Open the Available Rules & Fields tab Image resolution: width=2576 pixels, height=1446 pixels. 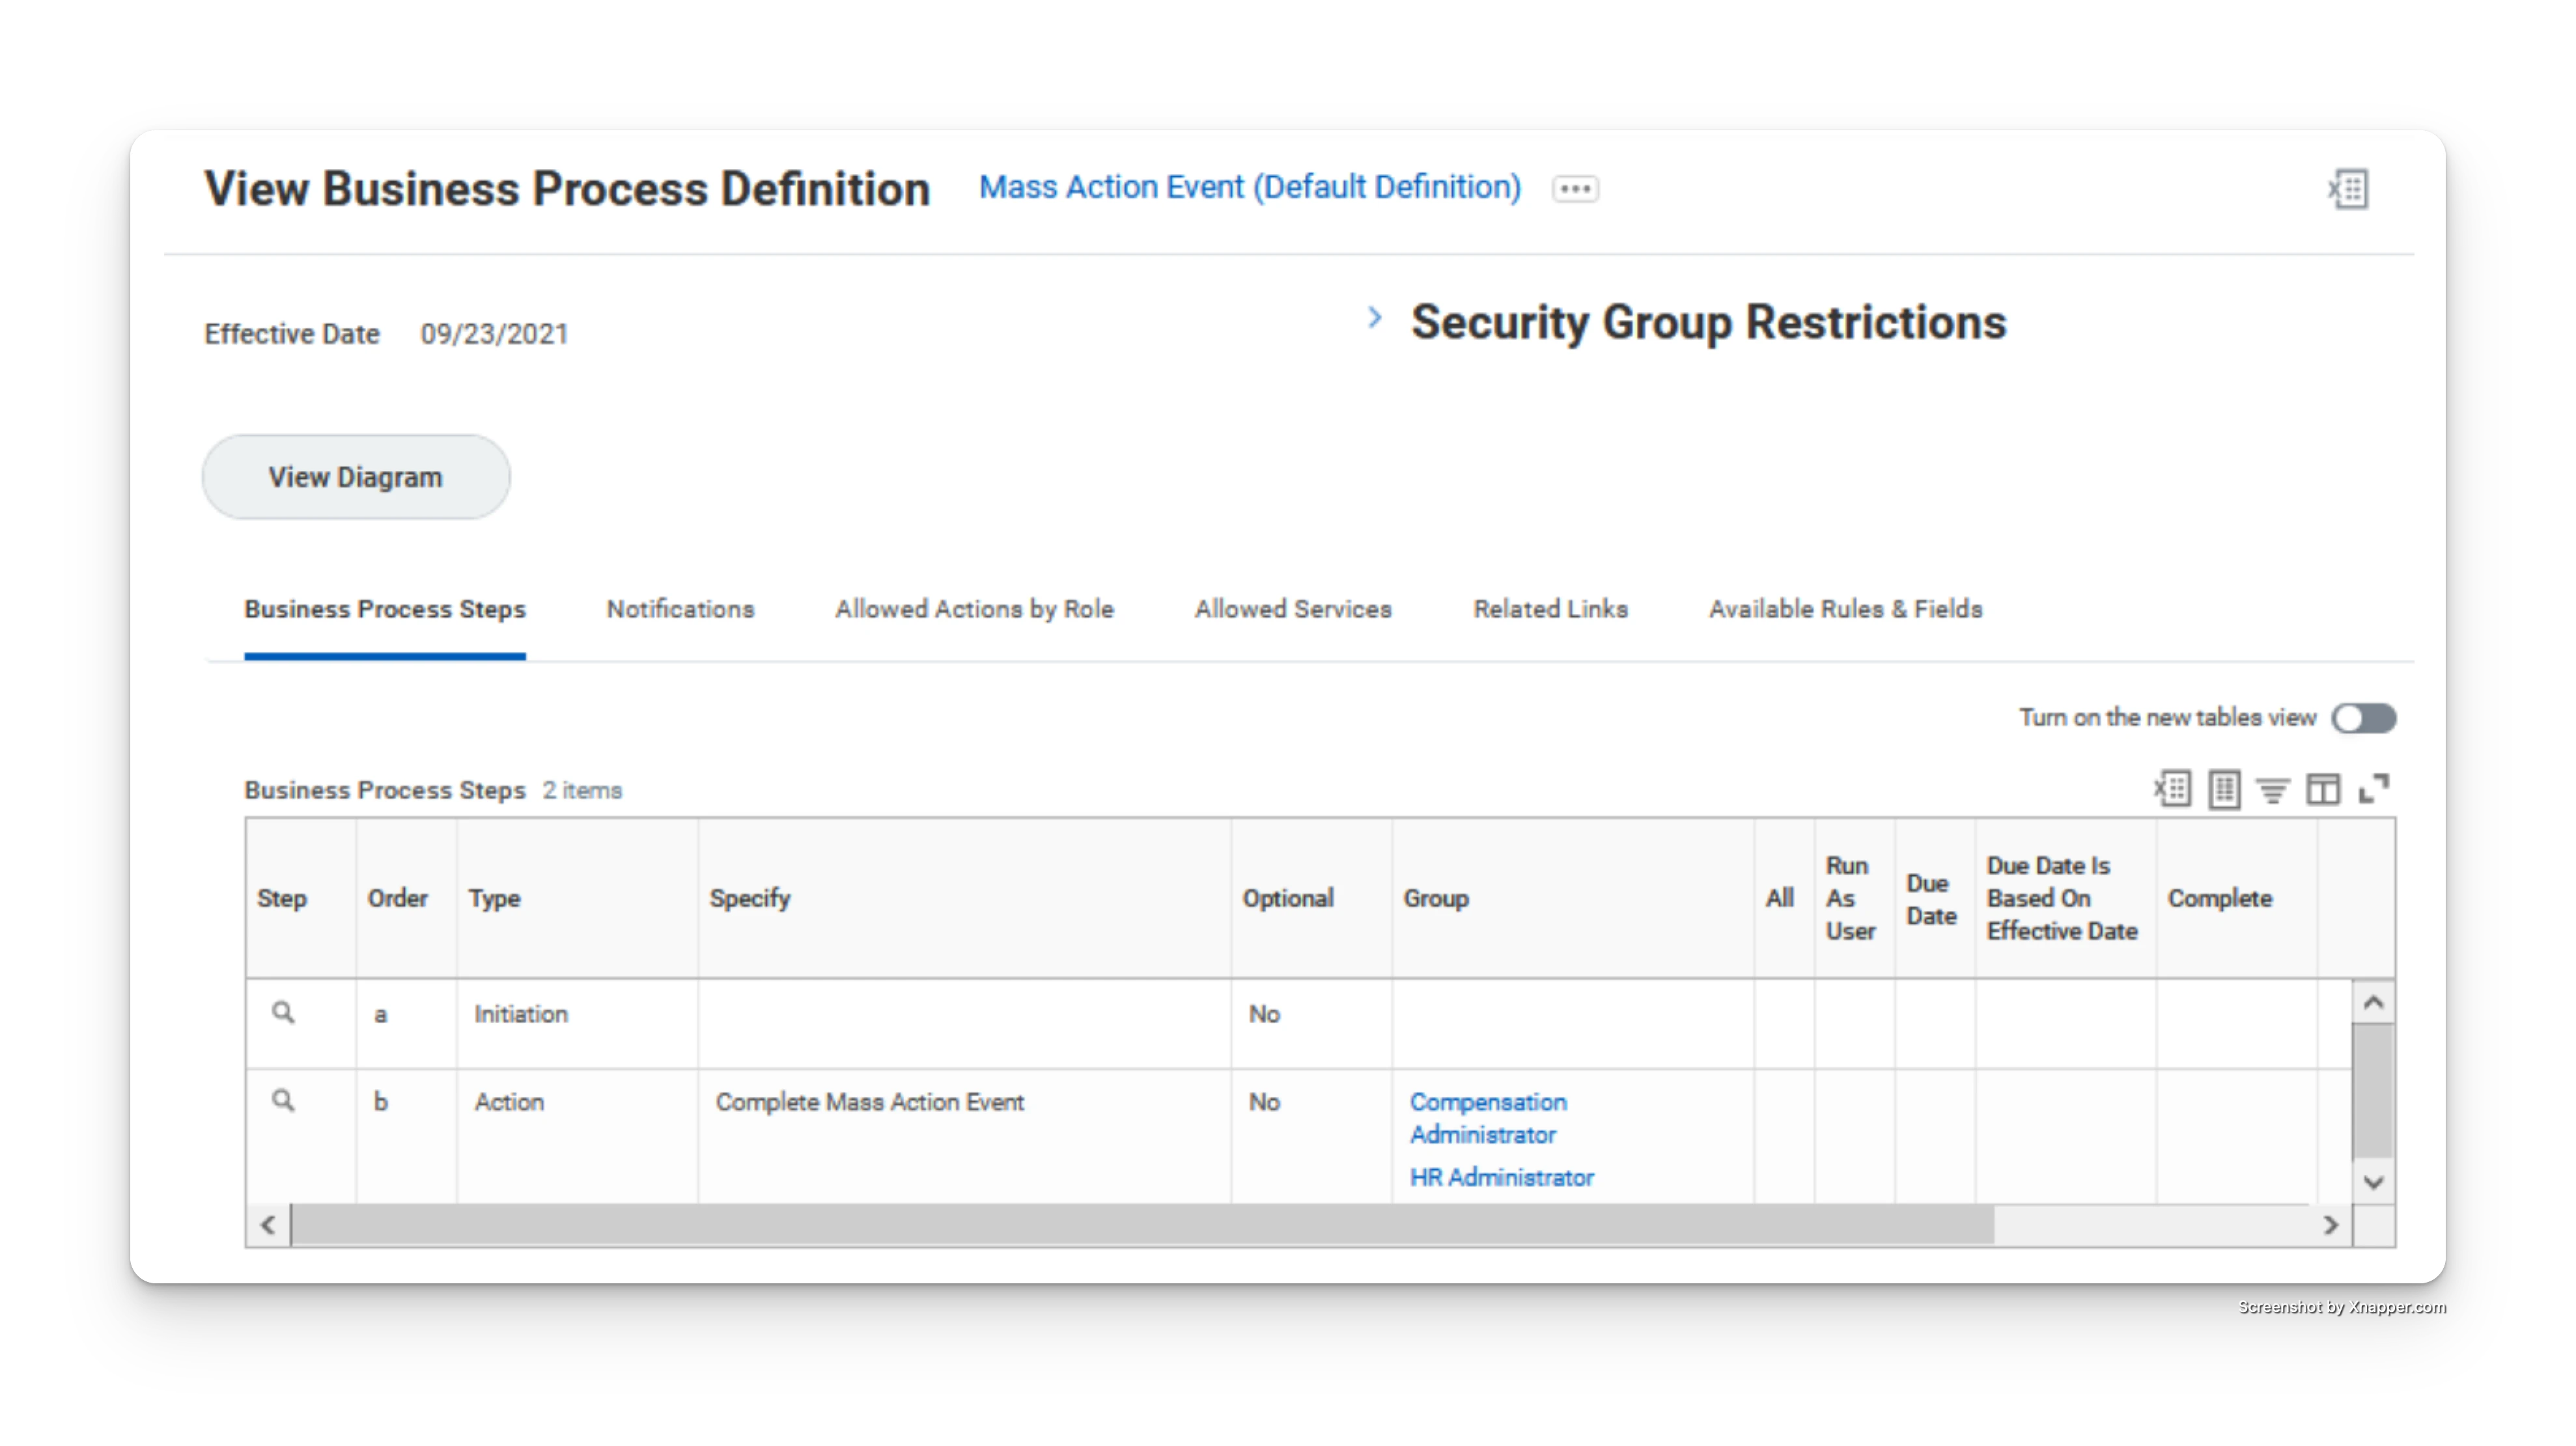coord(1845,608)
